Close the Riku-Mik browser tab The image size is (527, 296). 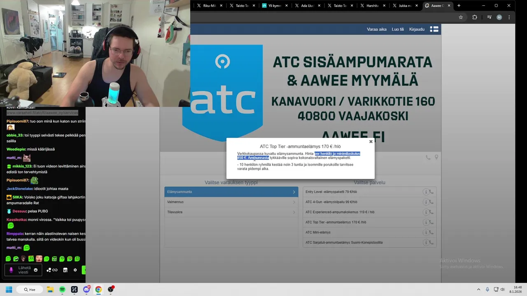221,6
